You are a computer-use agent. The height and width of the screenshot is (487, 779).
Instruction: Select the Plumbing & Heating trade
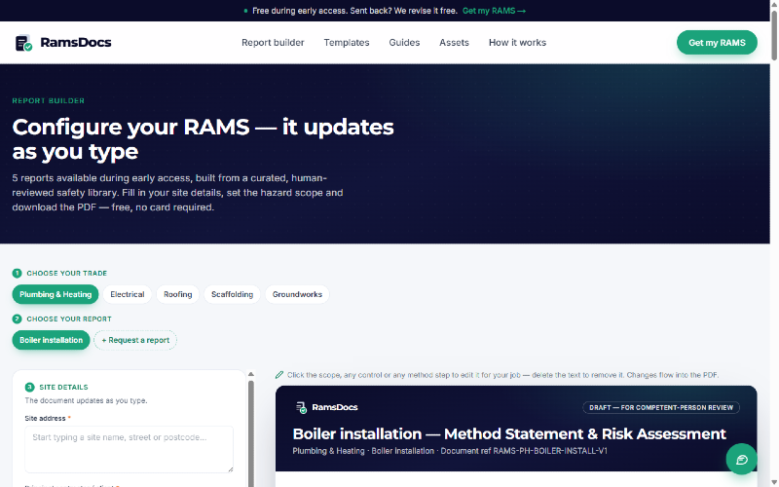56,294
